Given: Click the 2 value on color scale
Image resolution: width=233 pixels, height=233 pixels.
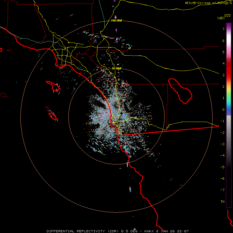Looking at the screenshot, I should 223,86.
